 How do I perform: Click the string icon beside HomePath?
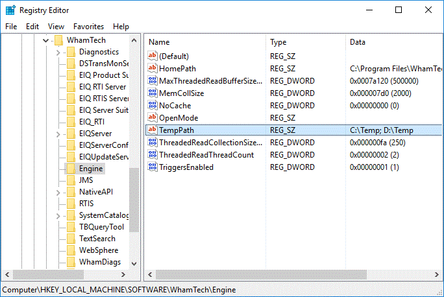[x=153, y=68]
